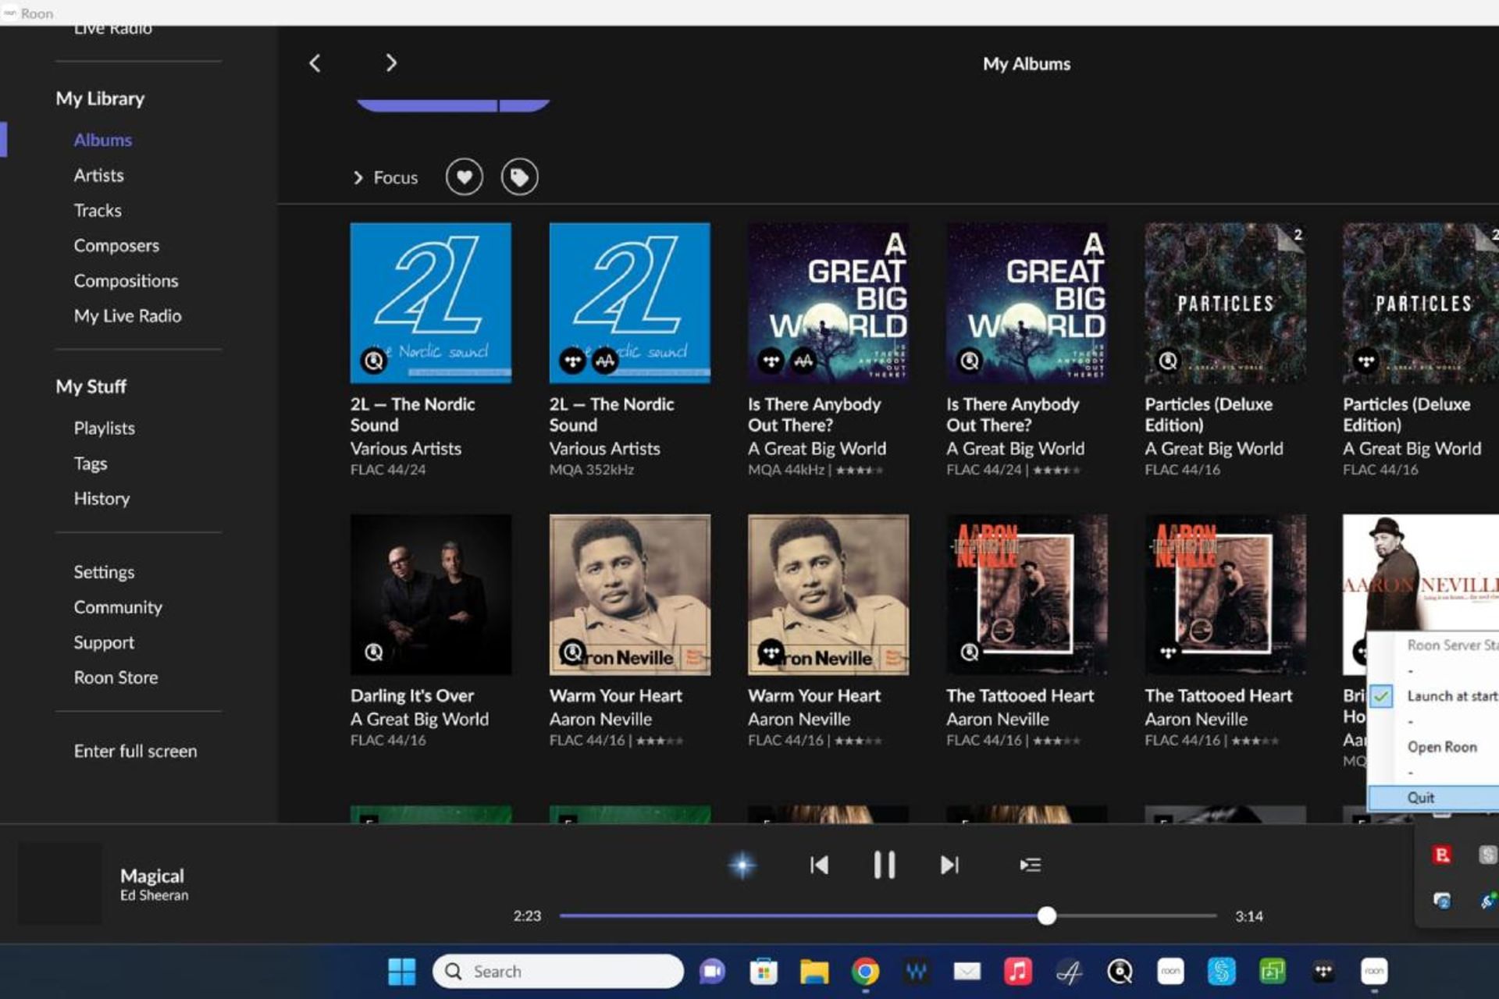Open Microsoft Store from taskbar
This screenshot has height=999, width=1499.
tap(763, 971)
